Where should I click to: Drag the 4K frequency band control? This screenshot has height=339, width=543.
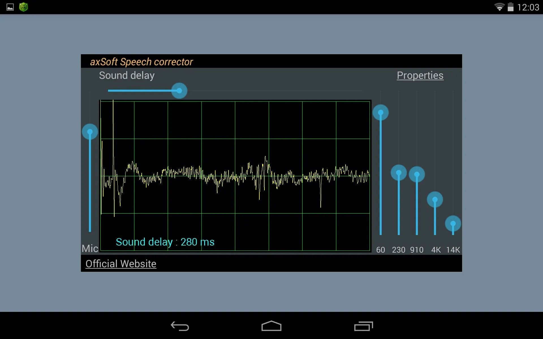coord(436,199)
